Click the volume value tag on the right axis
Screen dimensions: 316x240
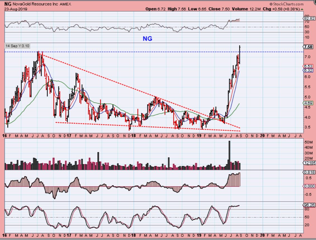pyautogui.click(x=310, y=163)
